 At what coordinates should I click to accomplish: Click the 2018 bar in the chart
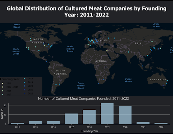[x=89, y=117]
